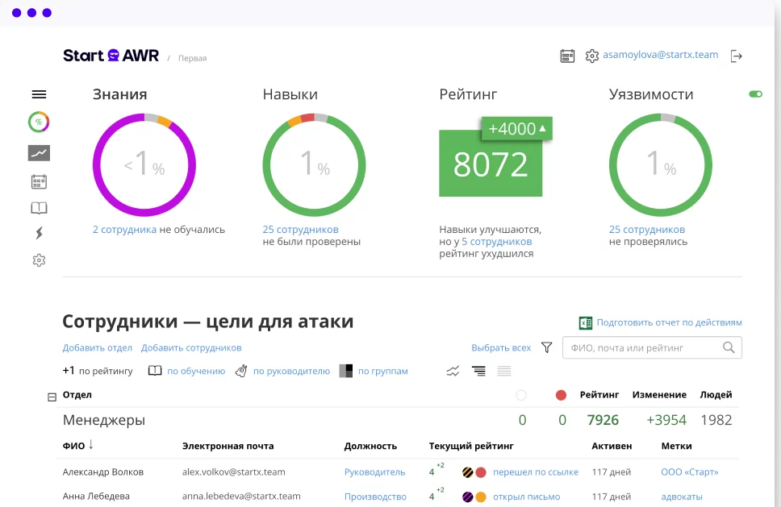Click the 8072 rating box

pyautogui.click(x=491, y=163)
